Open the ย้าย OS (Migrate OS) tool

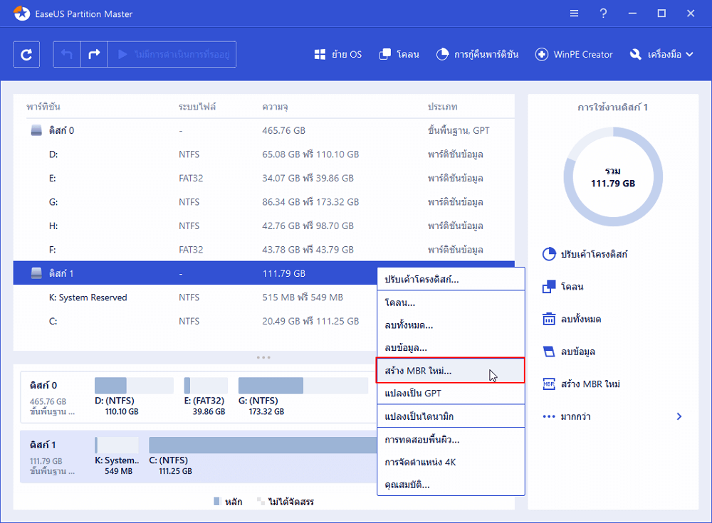click(337, 55)
